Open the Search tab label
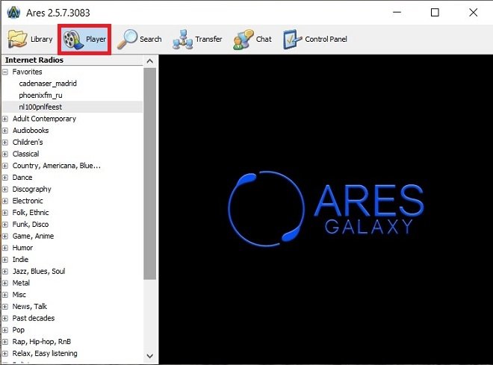This screenshot has height=365, width=493. [151, 40]
